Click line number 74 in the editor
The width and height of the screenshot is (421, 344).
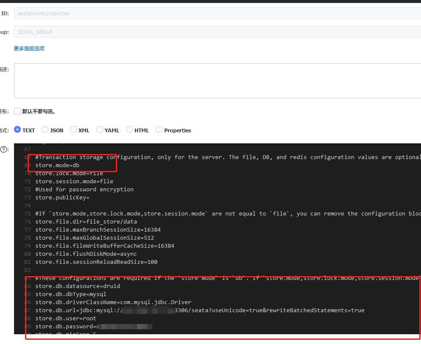[x=28, y=206]
